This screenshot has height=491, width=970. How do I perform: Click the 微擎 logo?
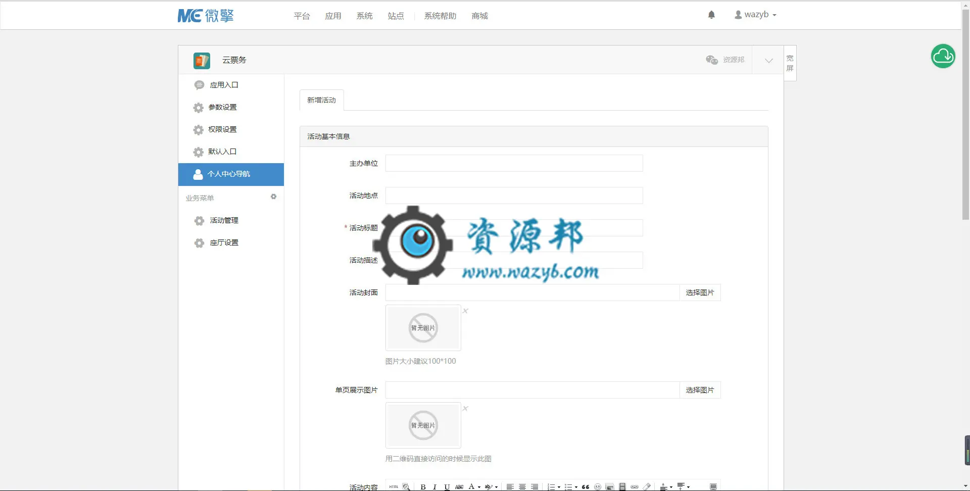pos(206,16)
